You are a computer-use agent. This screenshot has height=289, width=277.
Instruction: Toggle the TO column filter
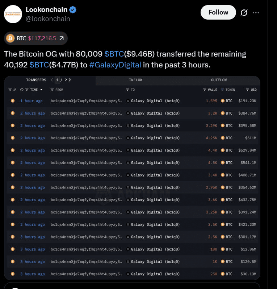tap(127, 90)
